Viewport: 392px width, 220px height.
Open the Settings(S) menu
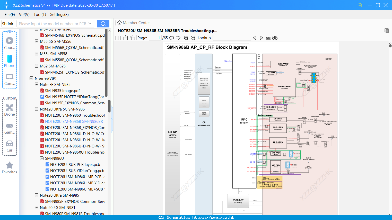tap(59, 15)
